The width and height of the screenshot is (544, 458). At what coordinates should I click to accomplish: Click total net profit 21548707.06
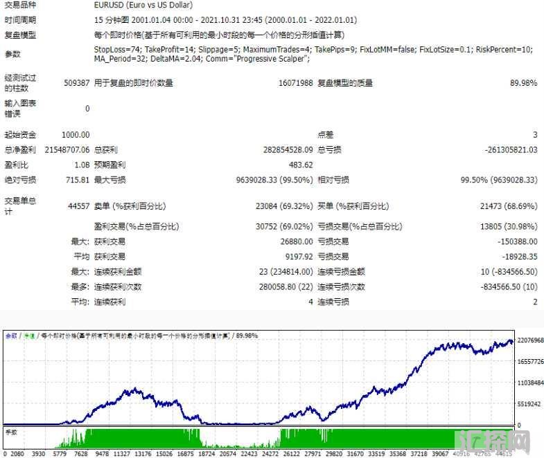[67, 149]
